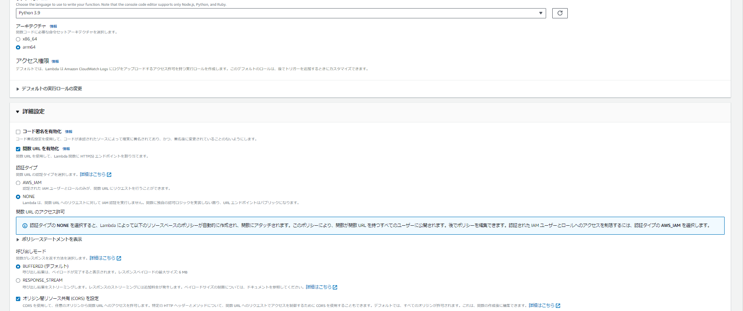Open info link next to アクセス権限
The height and width of the screenshot is (311, 743).
55,62
